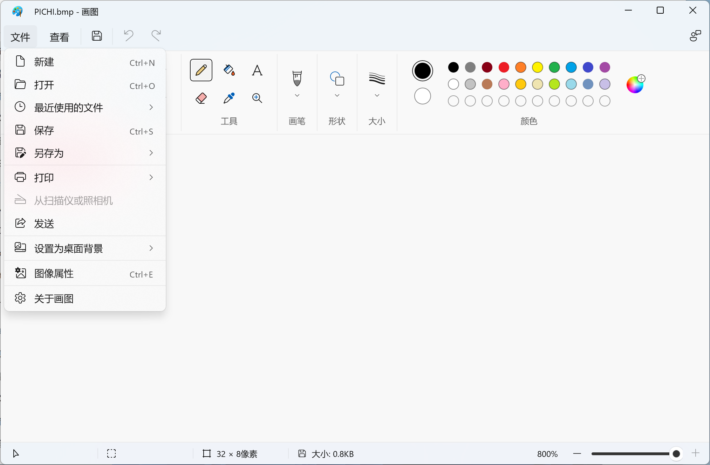
Task: Toggle the selection icon in status bar
Action: pos(111,454)
